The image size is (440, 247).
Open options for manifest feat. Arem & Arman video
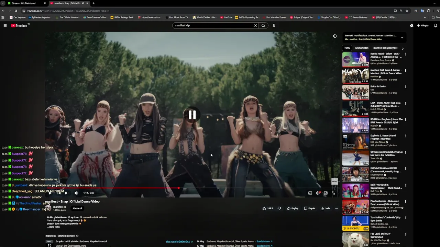405,71
